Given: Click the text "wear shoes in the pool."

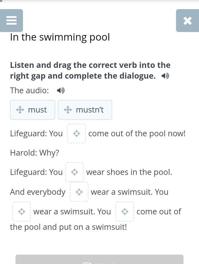Looking at the screenshot, I should click(129, 172).
